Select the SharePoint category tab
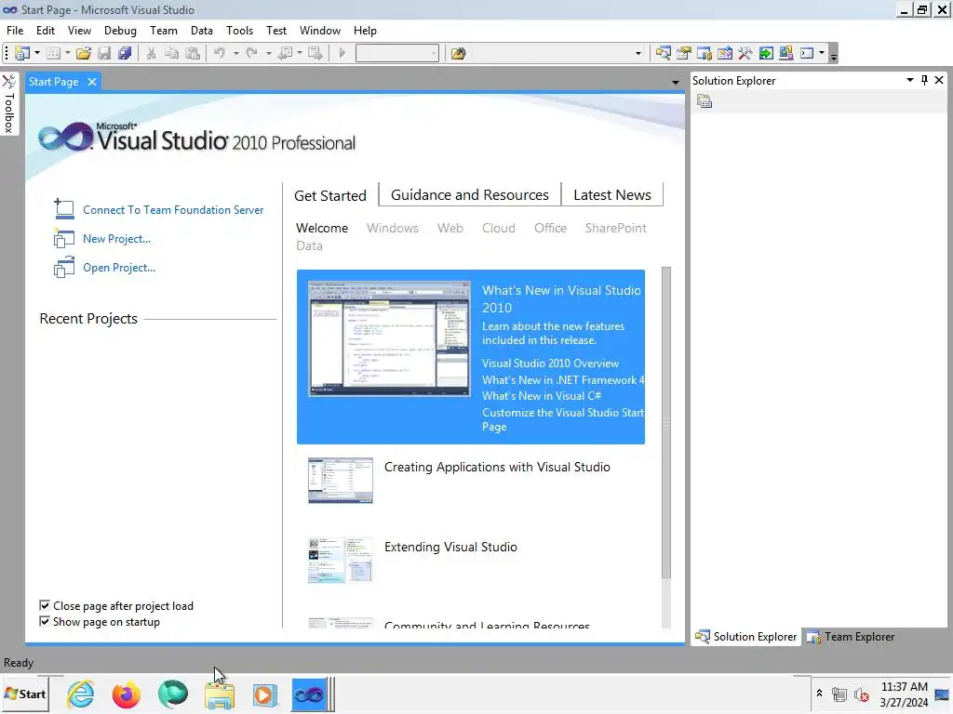This screenshot has height=714, width=953. (x=616, y=229)
